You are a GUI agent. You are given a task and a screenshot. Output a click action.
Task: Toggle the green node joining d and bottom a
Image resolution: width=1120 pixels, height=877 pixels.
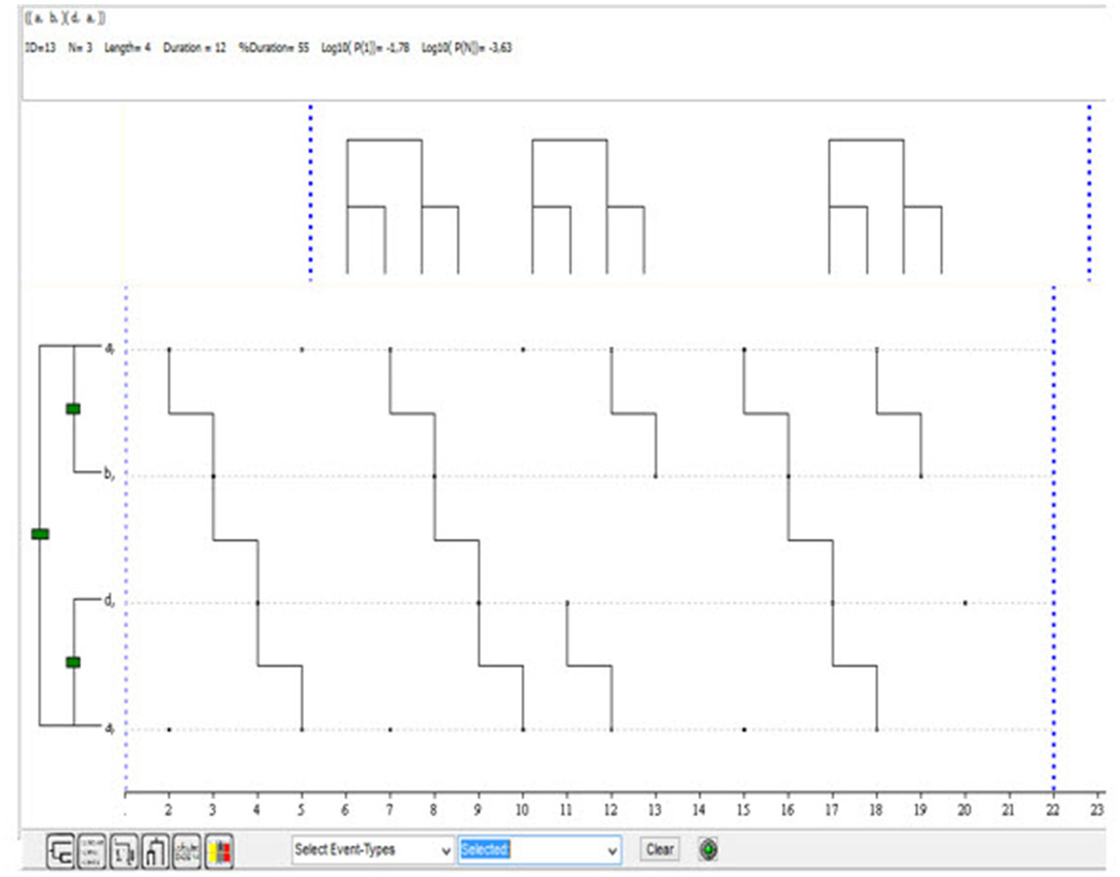[x=73, y=662]
